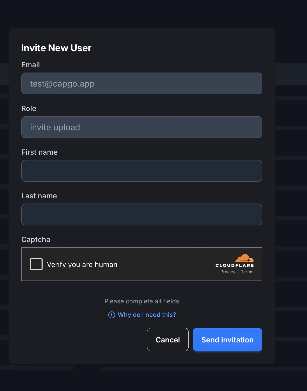The height and width of the screenshot is (391, 307).
Task: Click the 'Invite New User' title
Action: pos(56,48)
